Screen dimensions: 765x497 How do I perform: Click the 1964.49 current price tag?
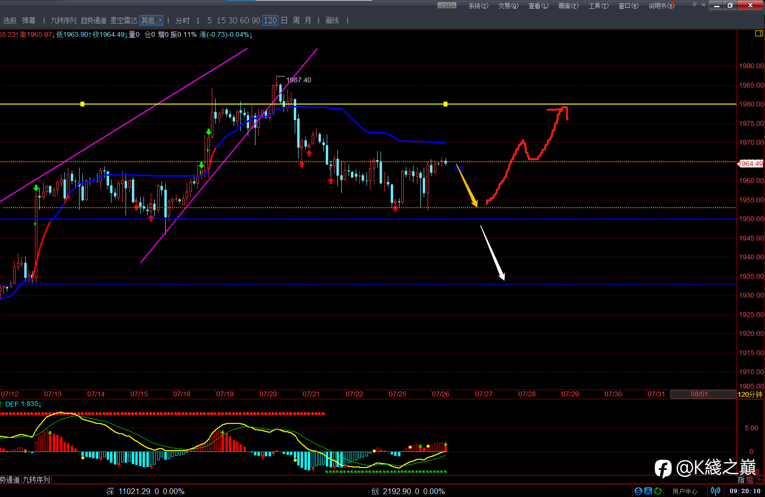750,164
